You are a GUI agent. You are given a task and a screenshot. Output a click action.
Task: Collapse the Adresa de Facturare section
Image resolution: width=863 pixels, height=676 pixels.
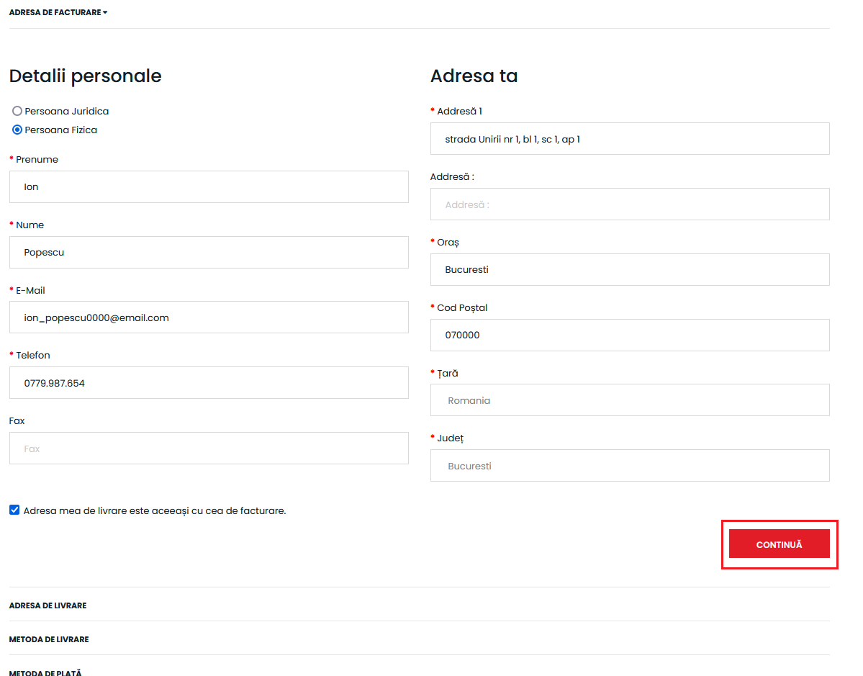(x=58, y=12)
